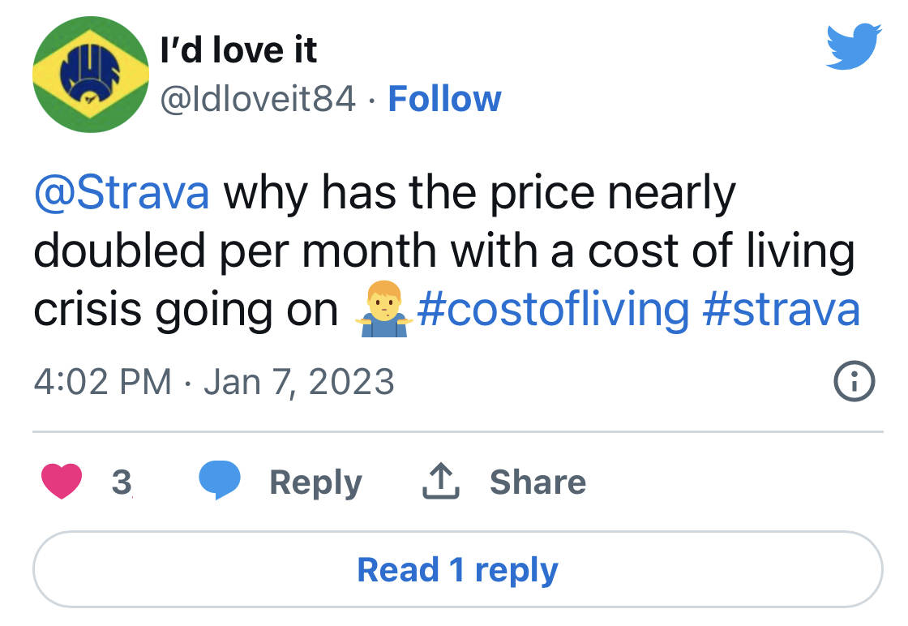Click the @Idloveit84 handle
Screen dimensions: 908x626
click(x=259, y=99)
